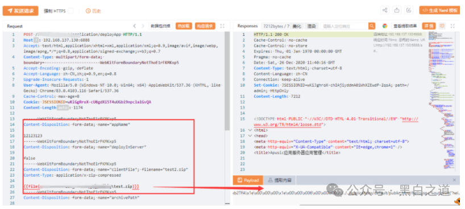The width and height of the screenshot is (465, 209).
Task: Click the orange 详情 details button
Action: (x=429, y=26)
